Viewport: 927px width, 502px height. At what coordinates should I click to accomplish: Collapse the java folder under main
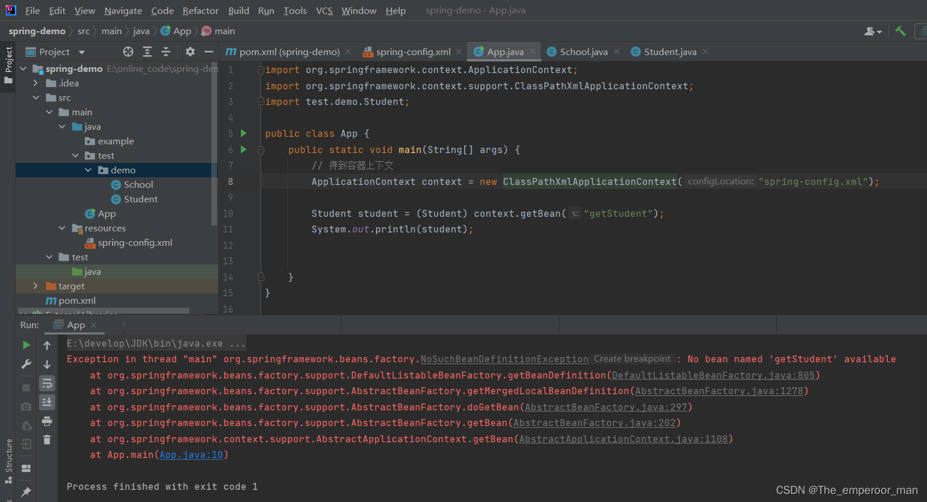coord(62,126)
